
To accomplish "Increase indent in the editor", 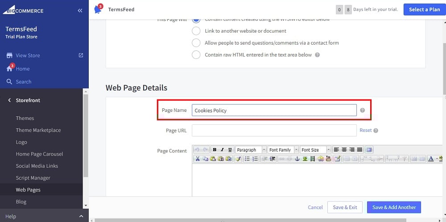I will click(x=273, y=159).
